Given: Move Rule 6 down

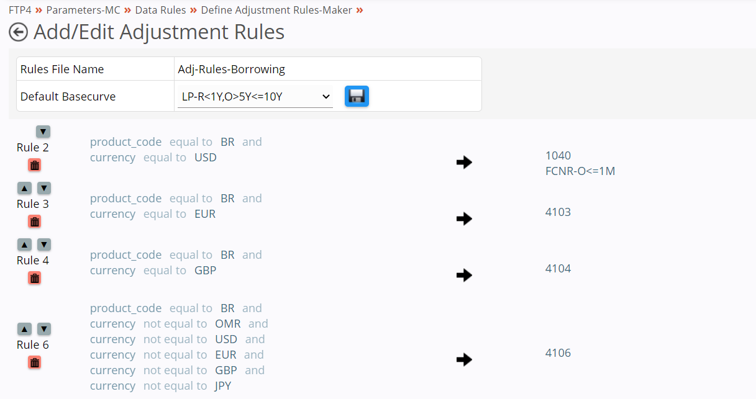Looking at the screenshot, I should click(x=44, y=329).
